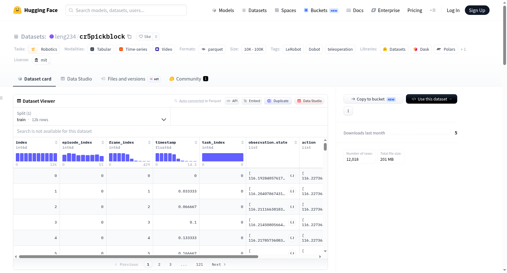The height and width of the screenshot is (273, 507).
Task: Click the Sign Up button
Action: (x=477, y=10)
